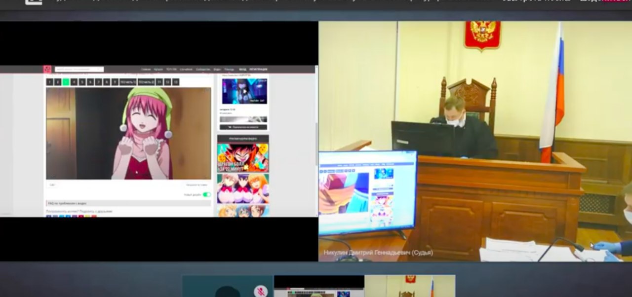The height and width of the screenshot is (297, 632).
Task: Expand 'FAQ по проблемам с видео' section
Action: point(128,203)
